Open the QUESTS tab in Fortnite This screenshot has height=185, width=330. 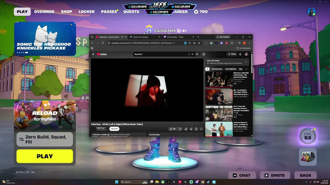tap(131, 12)
